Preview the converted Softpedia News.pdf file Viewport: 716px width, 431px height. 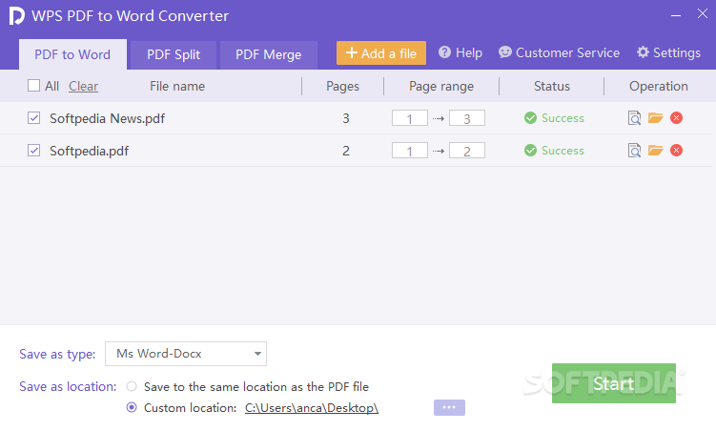634,118
